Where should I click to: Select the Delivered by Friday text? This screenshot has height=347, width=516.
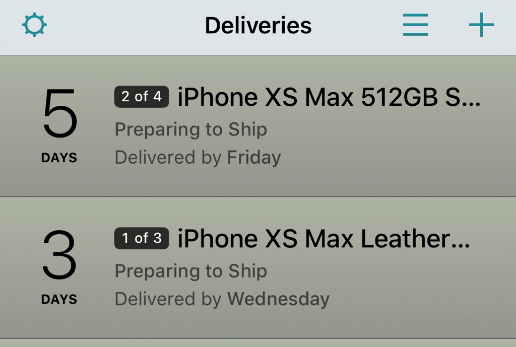pos(198,158)
